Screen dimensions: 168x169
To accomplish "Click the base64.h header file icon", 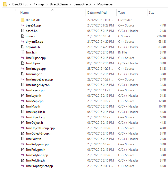I will 23,31.
